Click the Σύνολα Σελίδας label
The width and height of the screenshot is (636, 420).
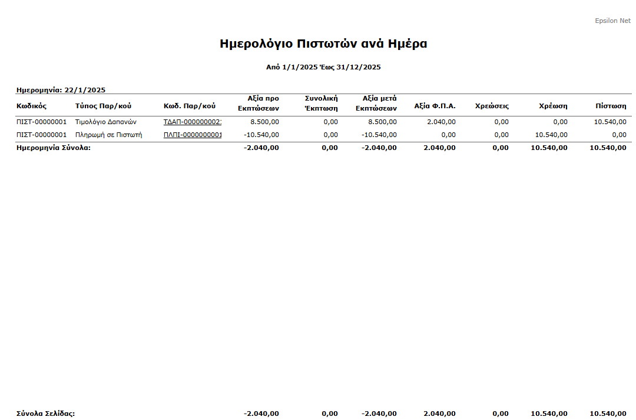tap(45, 414)
